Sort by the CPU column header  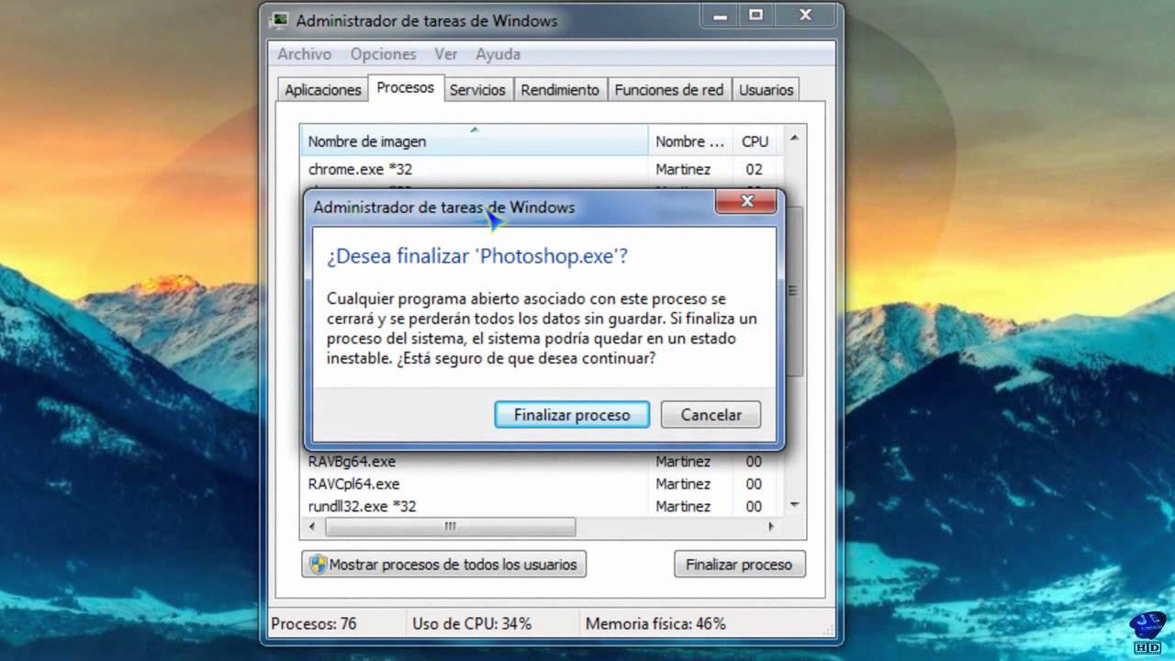pos(755,141)
